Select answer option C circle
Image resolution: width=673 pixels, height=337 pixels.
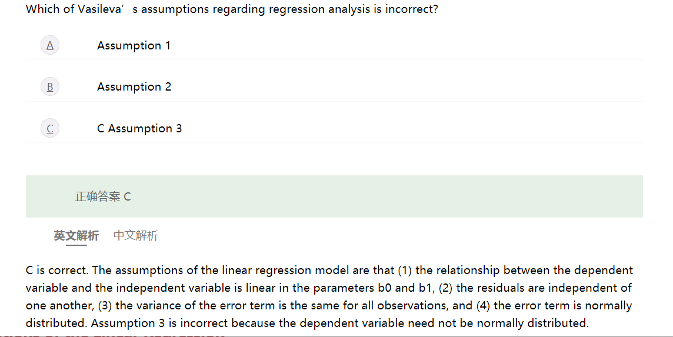50,128
